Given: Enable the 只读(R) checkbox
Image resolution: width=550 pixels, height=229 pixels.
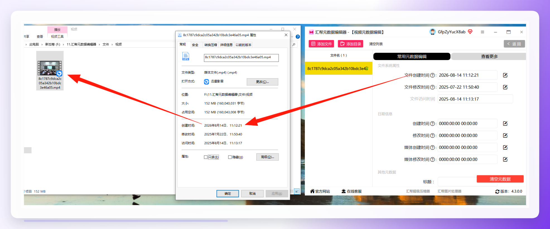Looking at the screenshot, I should (x=206, y=157).
